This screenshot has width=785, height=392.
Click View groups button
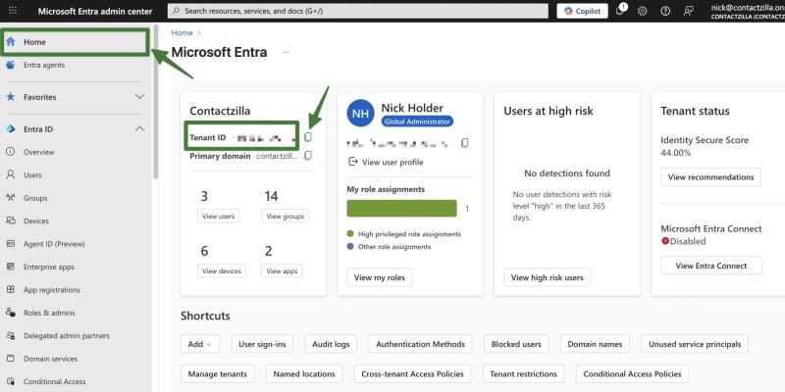coord(286,216)
